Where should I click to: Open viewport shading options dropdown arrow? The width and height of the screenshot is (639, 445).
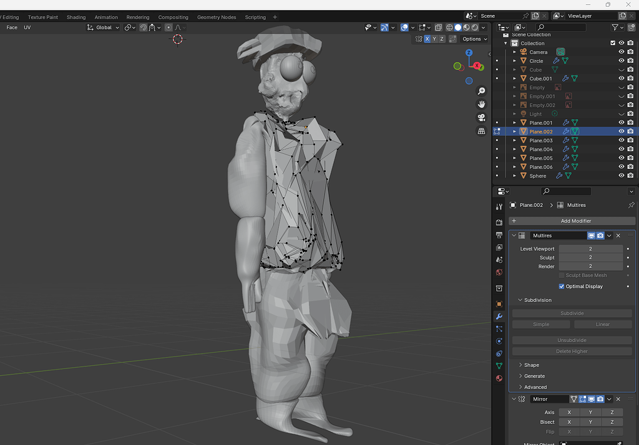(x=484, y=27)
